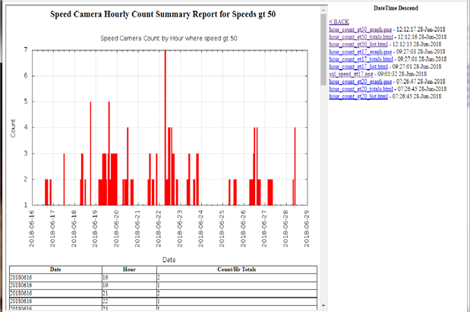Go back via the < BACK link
The image size is (470, 312).
pyautogui.click(x=339, y=22)
